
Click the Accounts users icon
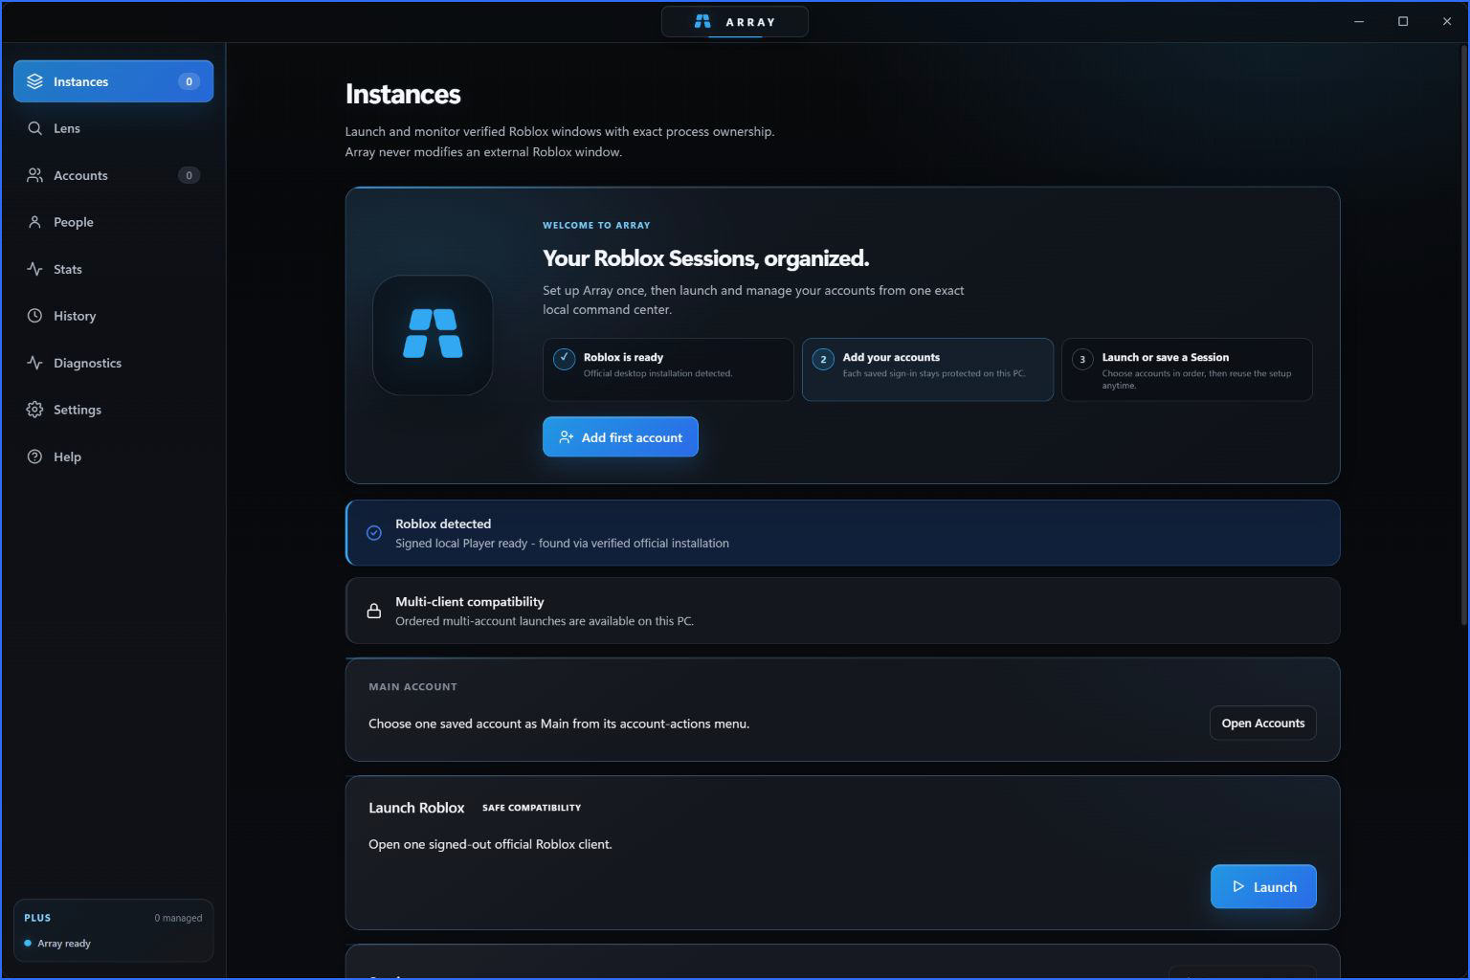point(35,175)
